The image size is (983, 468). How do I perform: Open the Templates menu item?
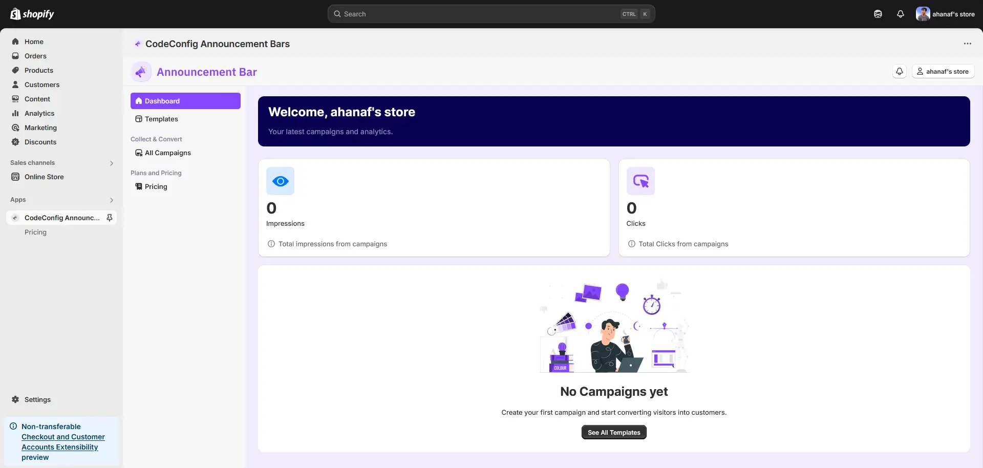[x=185, y=119]
